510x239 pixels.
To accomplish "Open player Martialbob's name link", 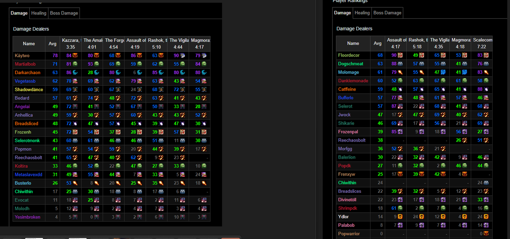I will tap(25, 64).
